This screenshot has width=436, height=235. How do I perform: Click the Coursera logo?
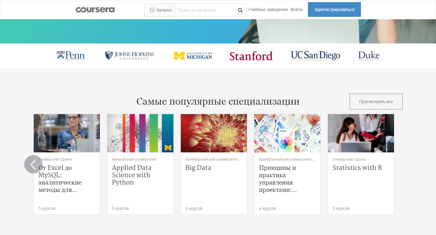click(95, 9)
